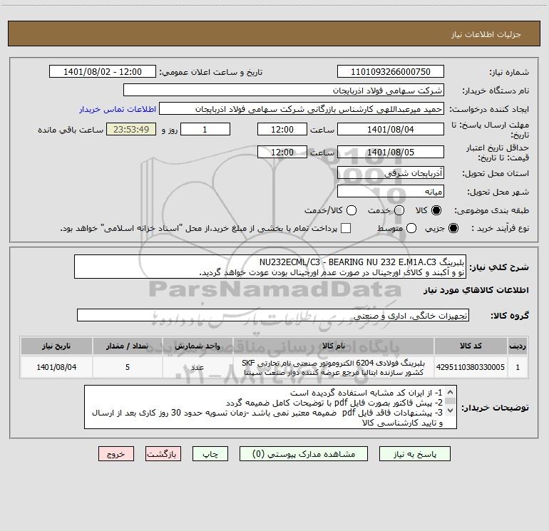Click the remaining time 23:53:49 field

tap(131, 129)
